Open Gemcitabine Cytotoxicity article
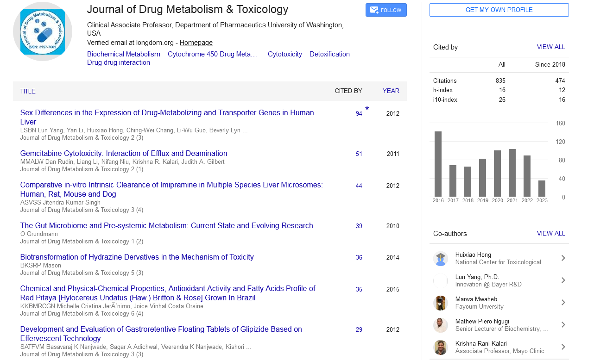 pos(124,154)
